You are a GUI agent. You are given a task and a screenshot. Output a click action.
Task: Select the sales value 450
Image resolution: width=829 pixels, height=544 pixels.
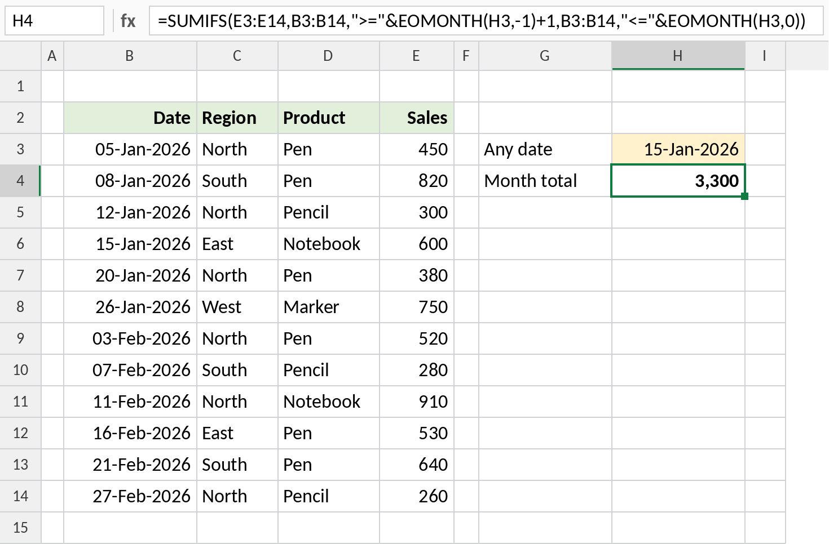coord(417,149)
